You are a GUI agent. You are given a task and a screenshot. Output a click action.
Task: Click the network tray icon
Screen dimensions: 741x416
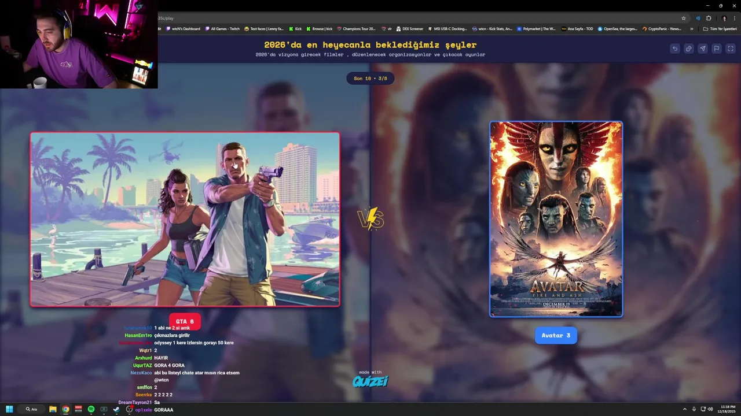pos(703,409)
